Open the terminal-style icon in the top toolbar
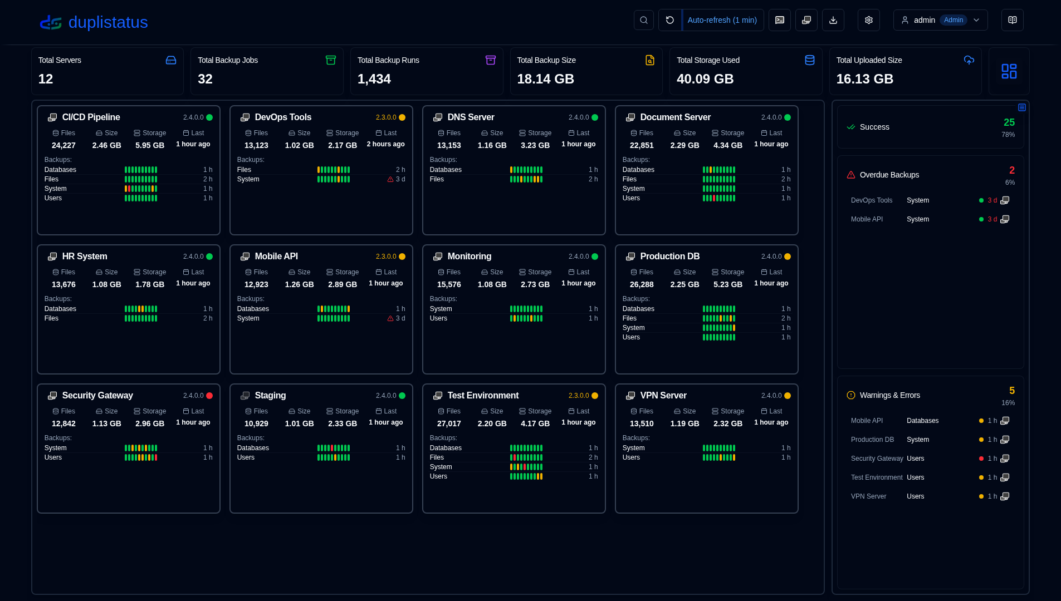1061x601 pixels. (x=779, y=20)
